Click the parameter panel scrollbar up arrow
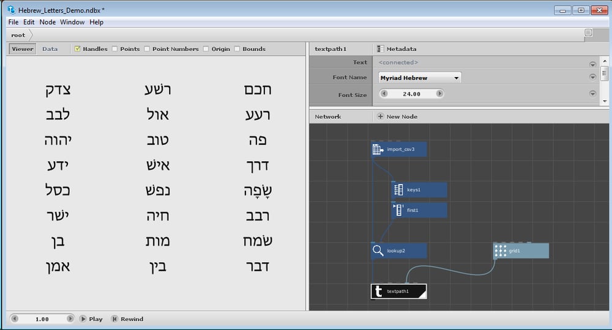The width and height of the screenshot is (612, 330). coord(605,61)
